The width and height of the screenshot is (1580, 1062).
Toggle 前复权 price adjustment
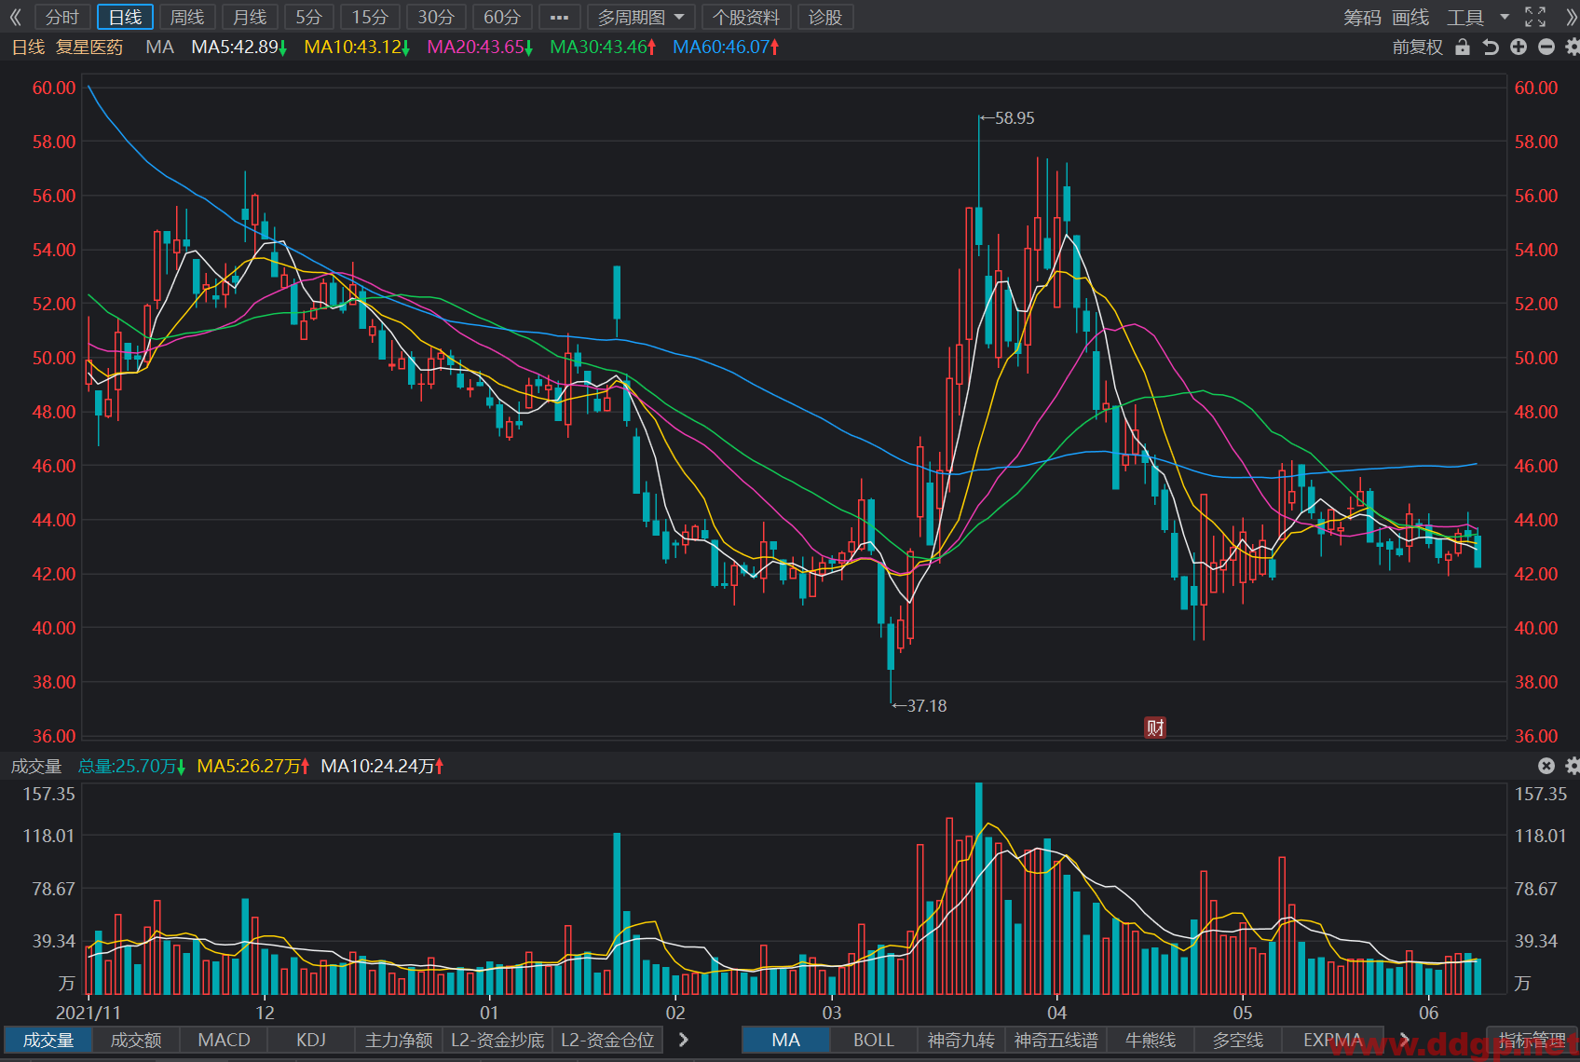click(x=1417, y=48)
